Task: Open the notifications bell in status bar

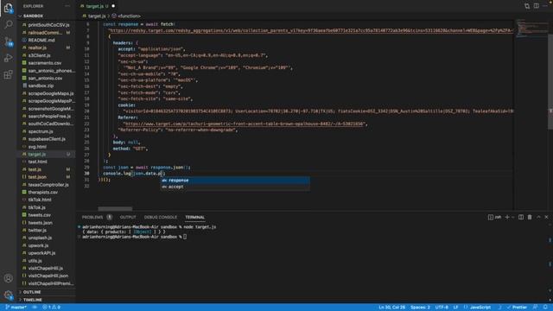Action: coord(545,308)
